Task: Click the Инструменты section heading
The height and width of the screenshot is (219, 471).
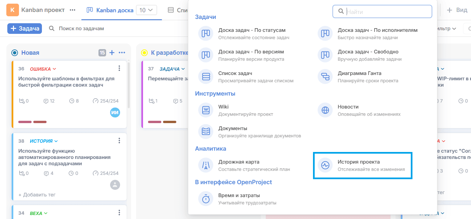Action: tap(215, 94)
